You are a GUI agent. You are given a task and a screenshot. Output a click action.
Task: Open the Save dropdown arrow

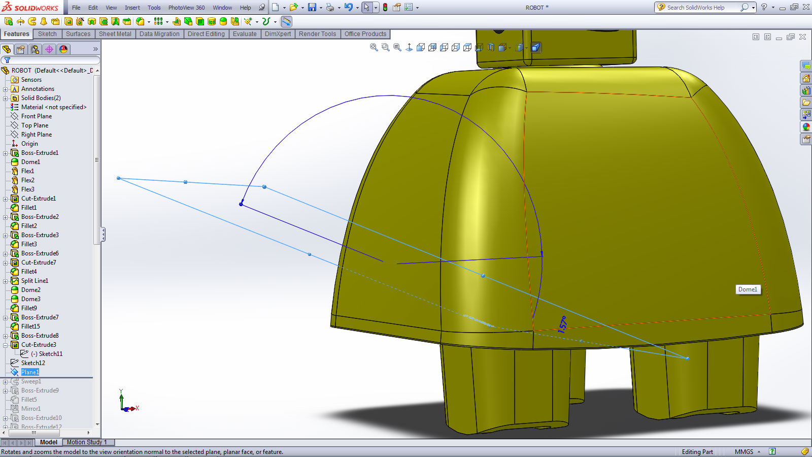click(321, 8)
